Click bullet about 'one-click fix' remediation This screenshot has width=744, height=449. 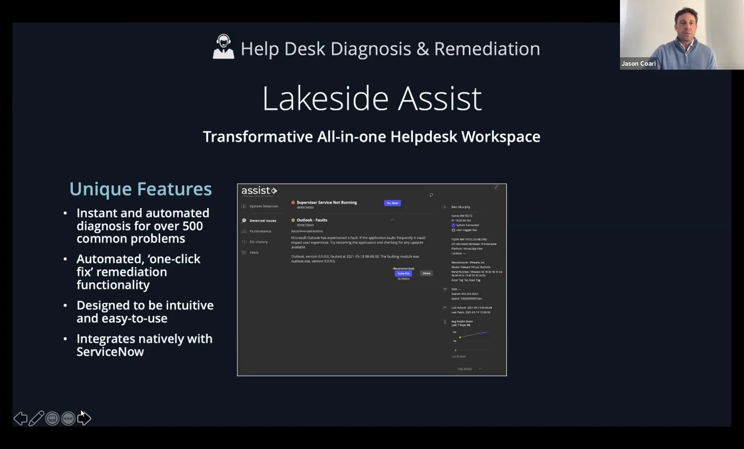(x=138, y=272)
